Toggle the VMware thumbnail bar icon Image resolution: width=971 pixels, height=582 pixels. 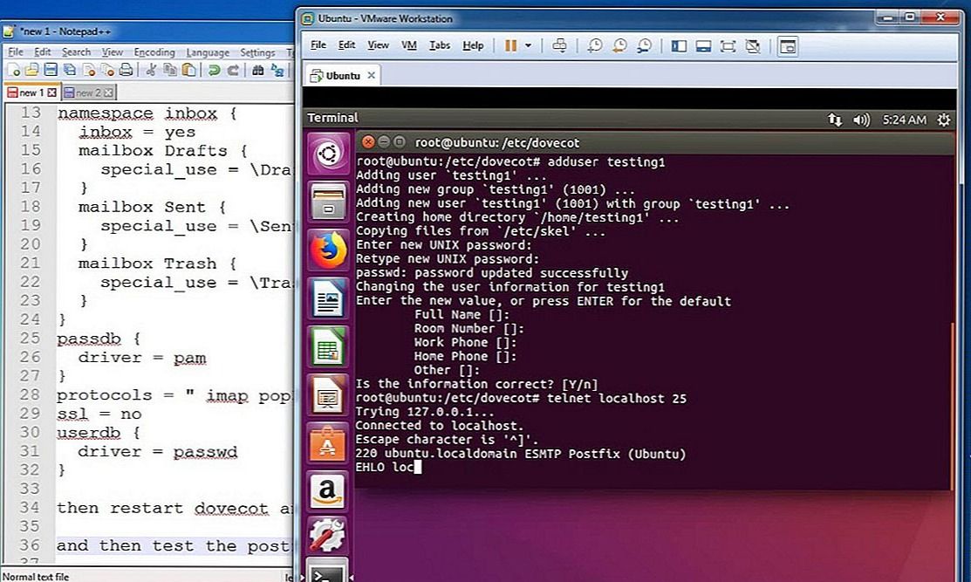(703, 46)
